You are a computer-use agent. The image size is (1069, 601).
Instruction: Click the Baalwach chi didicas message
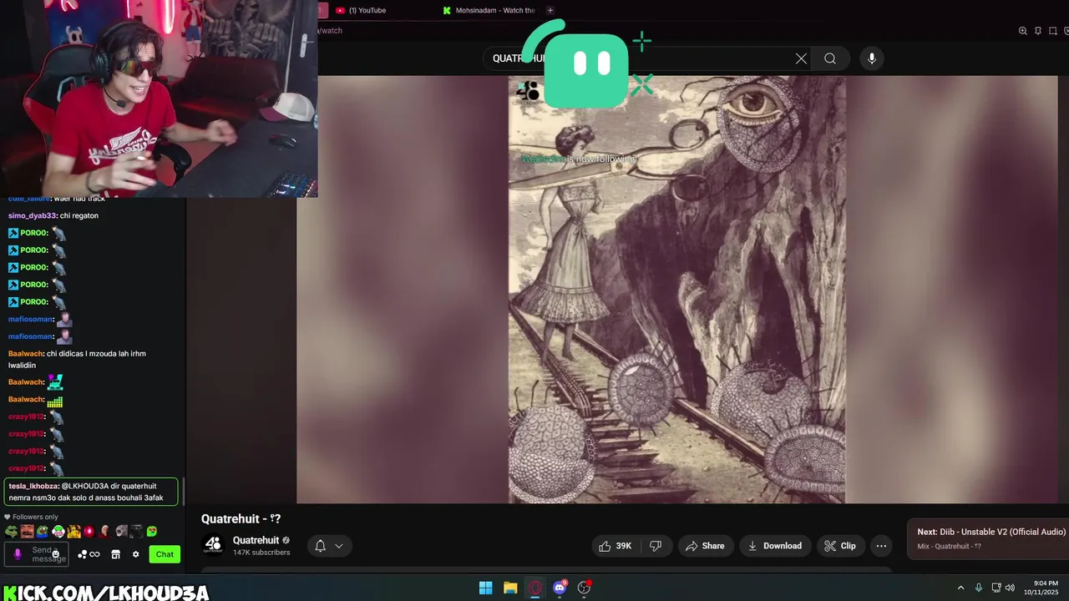77,359
